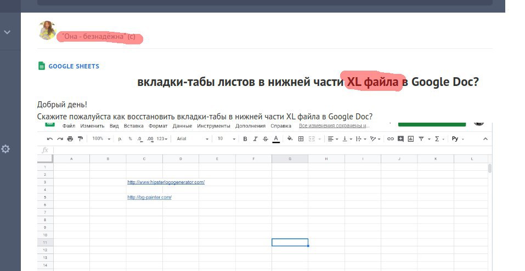Click the Insert link chain icon
This screenshot has height=271, width=525.
click(391, 139)
